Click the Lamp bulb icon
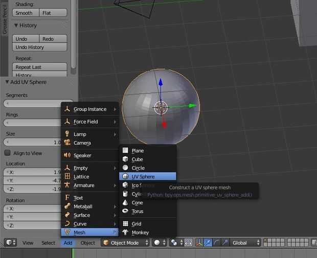The image size is (317, 258). click(x=67, y=134)
